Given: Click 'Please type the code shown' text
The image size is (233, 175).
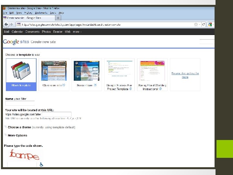Looking at the screenshot, I should (x=23, y=146).
